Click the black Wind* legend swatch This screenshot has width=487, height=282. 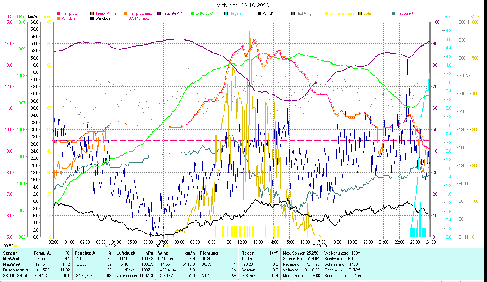[260, 14]
